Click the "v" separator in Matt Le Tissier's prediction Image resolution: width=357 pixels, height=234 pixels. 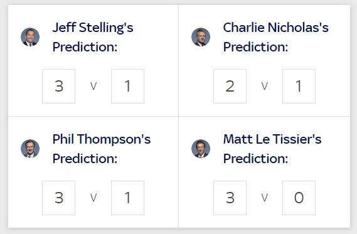(x=264, y=198)
